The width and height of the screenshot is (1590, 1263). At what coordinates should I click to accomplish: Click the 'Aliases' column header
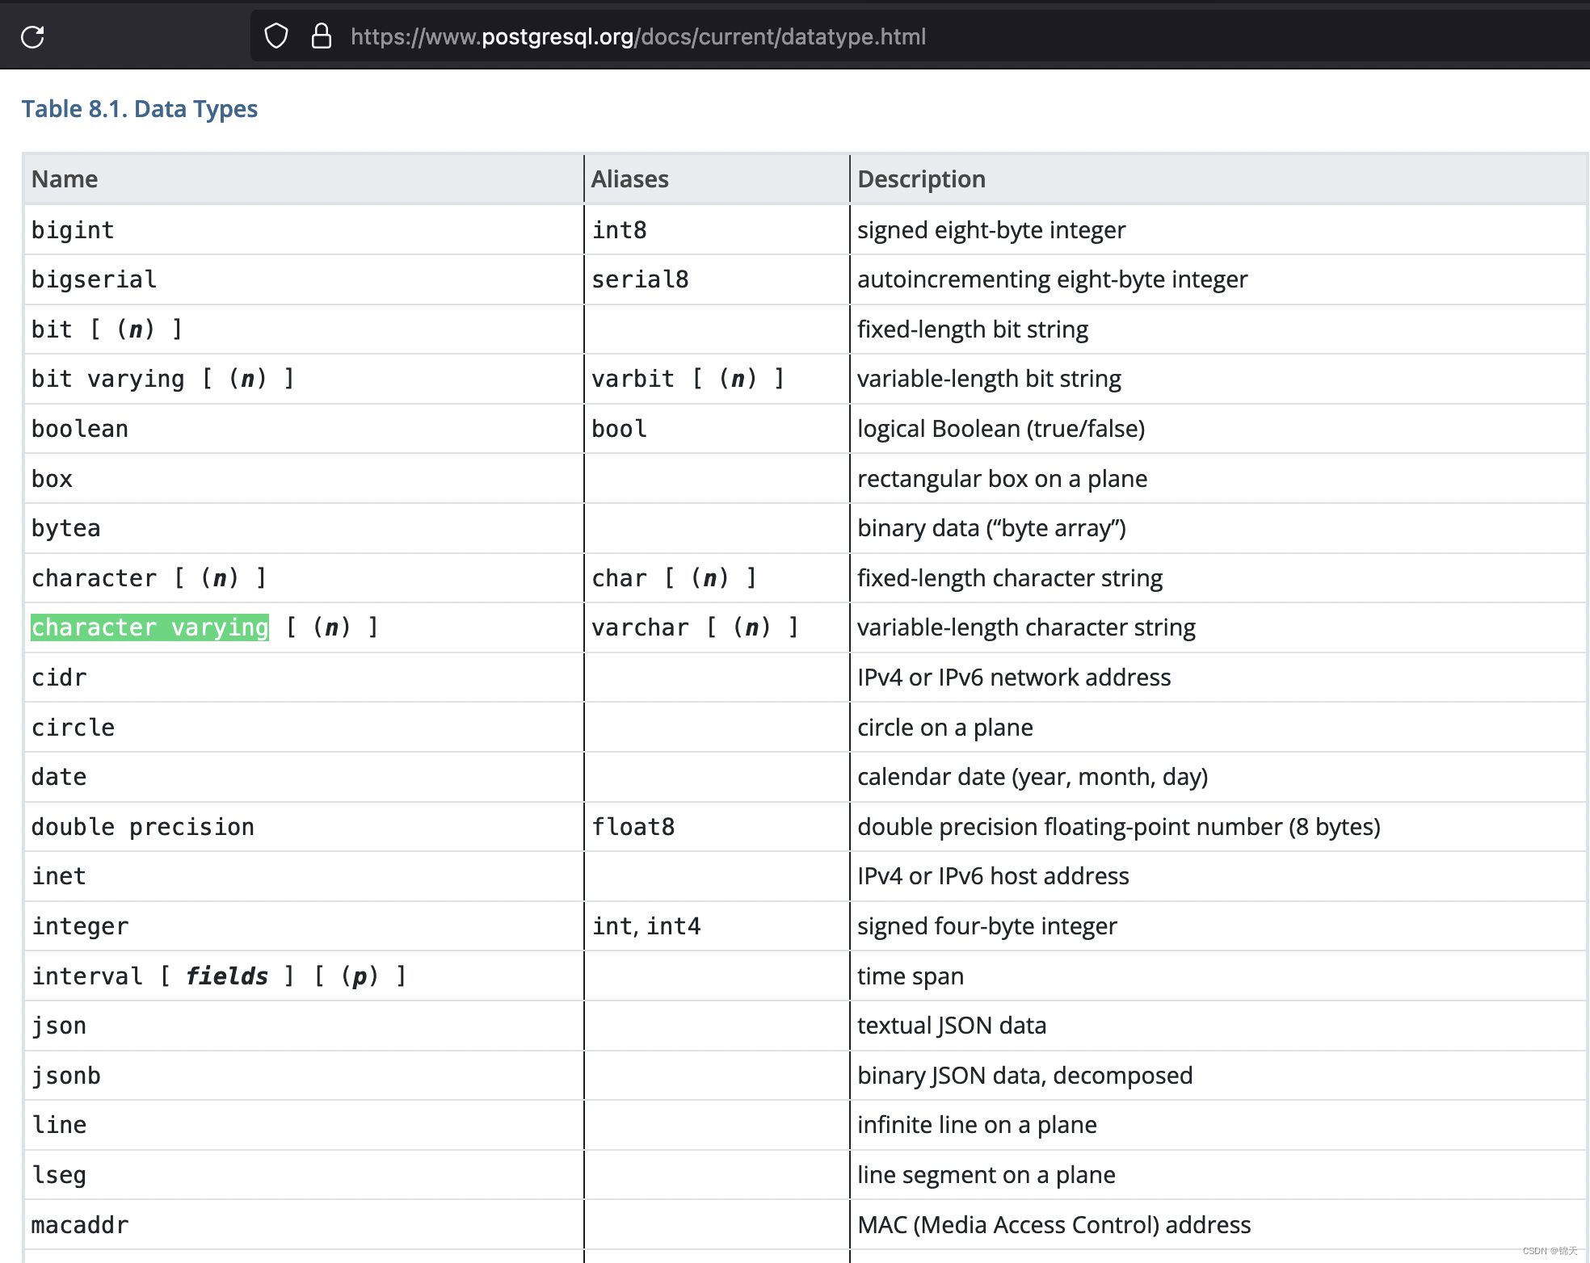click(629, 178)
